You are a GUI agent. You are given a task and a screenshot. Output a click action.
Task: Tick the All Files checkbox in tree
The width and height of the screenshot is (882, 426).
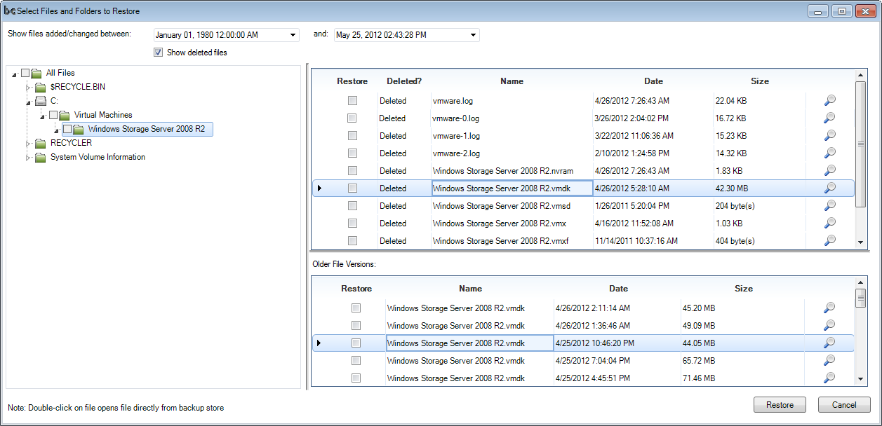click(x=25, y=73)
